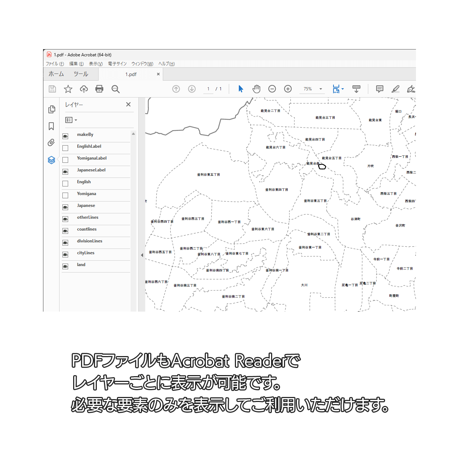Open the attachments paperclip panel
This screenshot has width=459, height=459.
[51, 143]
